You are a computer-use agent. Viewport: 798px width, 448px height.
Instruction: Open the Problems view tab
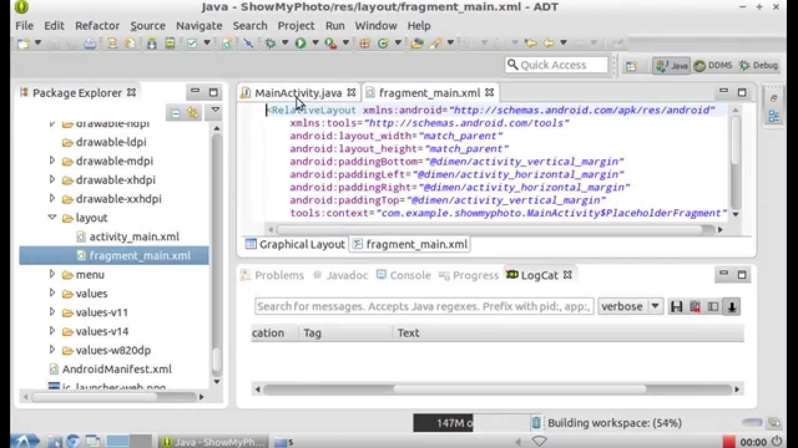point(272,275)
